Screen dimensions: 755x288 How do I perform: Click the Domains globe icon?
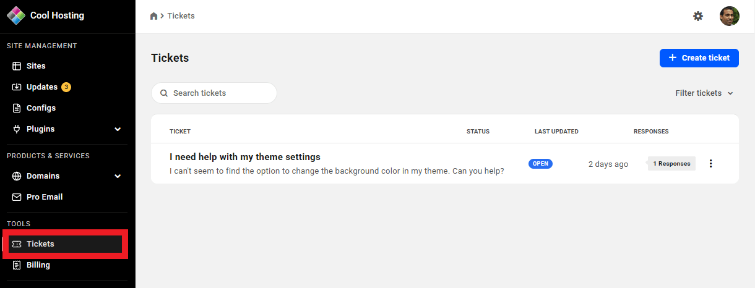(x=17, y=176)
